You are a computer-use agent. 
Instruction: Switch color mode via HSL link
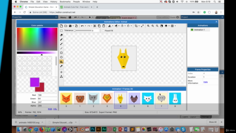click(x=55, y=109)
